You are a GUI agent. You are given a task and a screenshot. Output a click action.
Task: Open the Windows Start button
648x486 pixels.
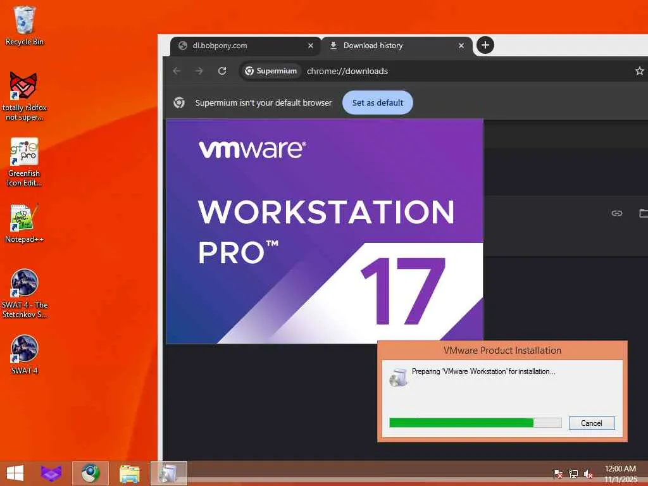15,473
